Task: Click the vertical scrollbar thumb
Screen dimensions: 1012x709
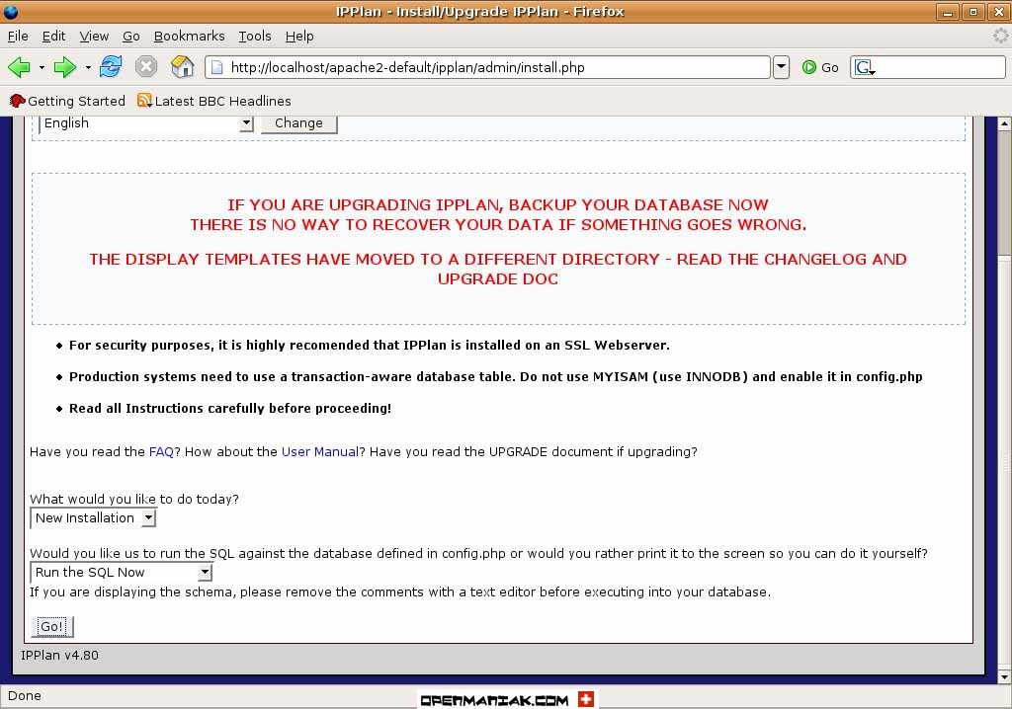Action: (1004, 194)
